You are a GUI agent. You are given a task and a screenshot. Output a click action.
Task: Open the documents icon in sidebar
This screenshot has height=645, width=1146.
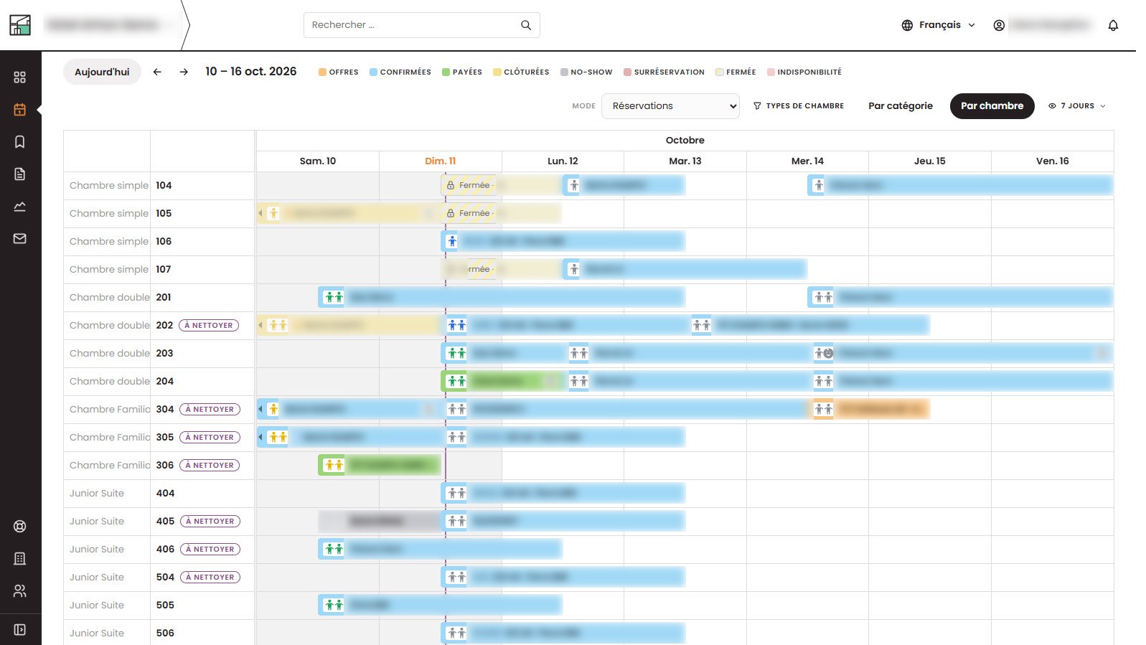(x=20, y=174)
